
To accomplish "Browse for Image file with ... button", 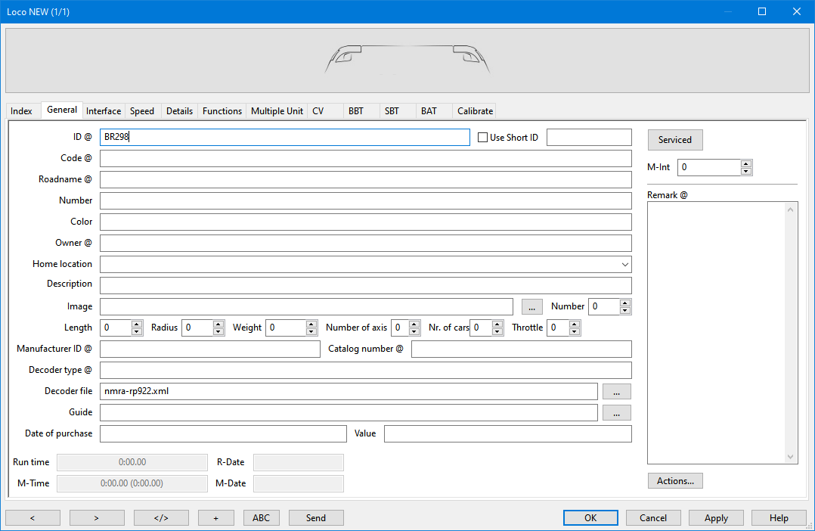I will (x=532, y=306).
